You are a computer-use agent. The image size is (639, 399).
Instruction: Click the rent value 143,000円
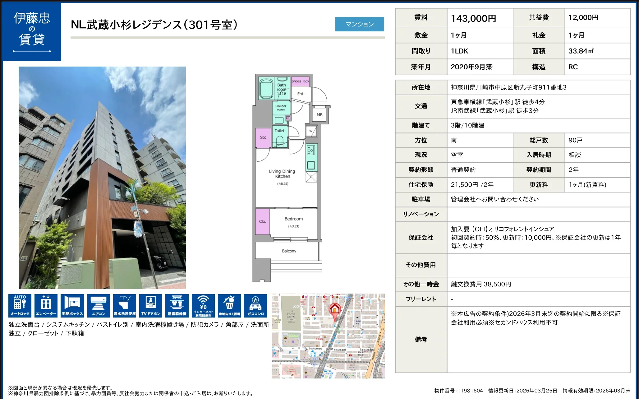tap(473, 18)
